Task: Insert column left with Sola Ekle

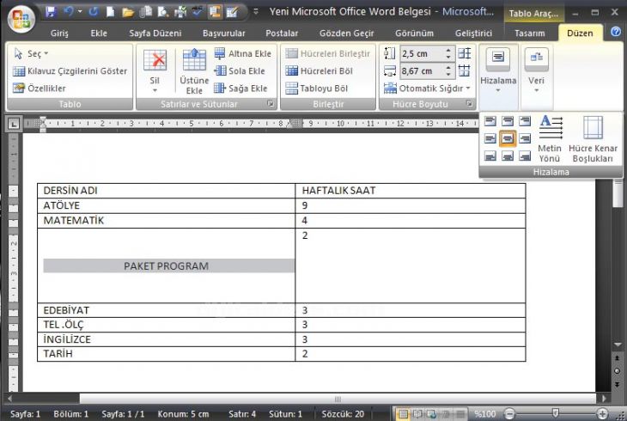Action: point(240,71)
